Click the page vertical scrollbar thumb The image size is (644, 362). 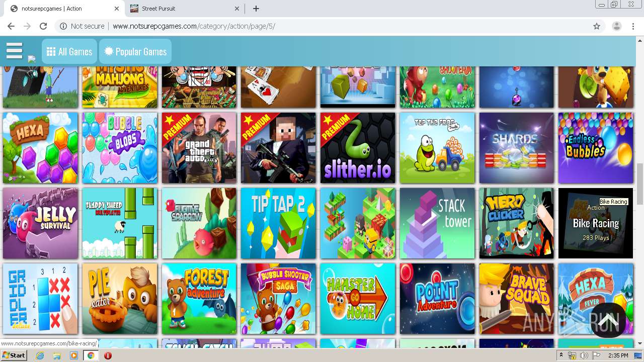[x=640, y=184]
